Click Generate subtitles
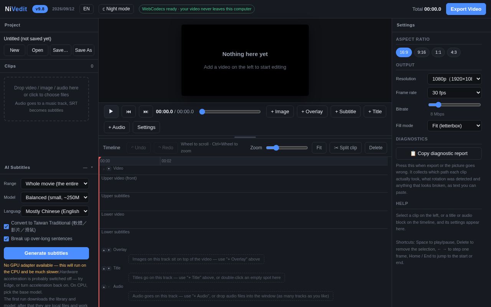This screenshot has height=307, width=491. [x=46, y=253]
